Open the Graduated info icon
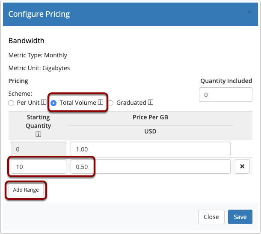Viewport: 261px width, 234px height. click(x=151, y=102)
